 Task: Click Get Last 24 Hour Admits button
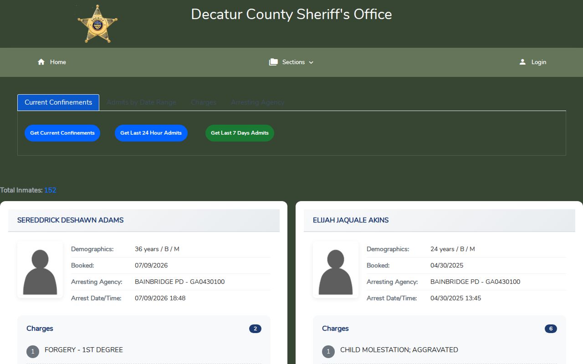click(151, 133)
